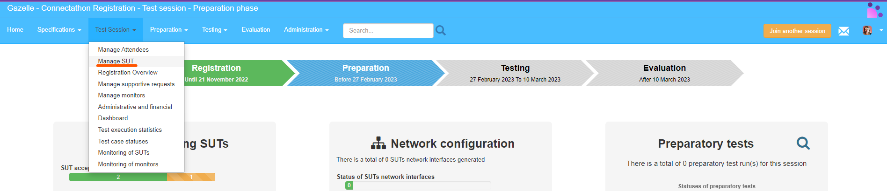The height and width of the screenshot is (191, 887).
Task: Click the Gazelle logo in top corner
Action: 874,10
